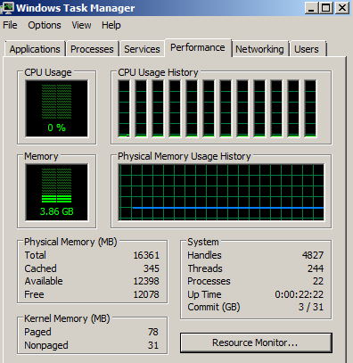Open Resource Monitor
Screen dimensions: 353x363
pyautogui.click(x=256, y=342)
